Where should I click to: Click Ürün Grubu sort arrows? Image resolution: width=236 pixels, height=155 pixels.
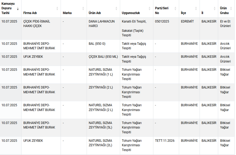(x=231, y=8)
